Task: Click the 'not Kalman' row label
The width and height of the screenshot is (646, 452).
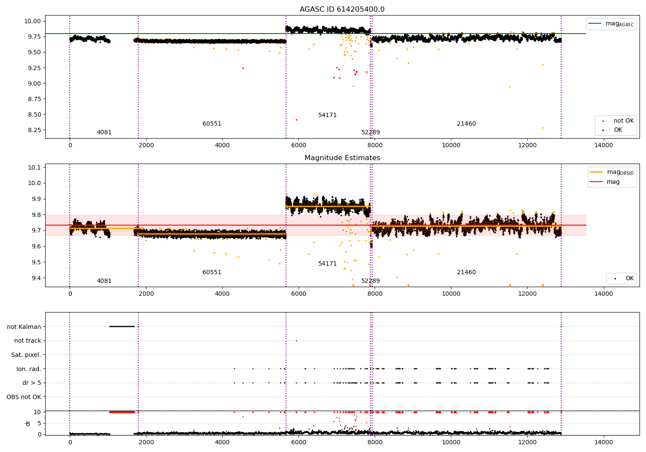Action: pos(24,327)
